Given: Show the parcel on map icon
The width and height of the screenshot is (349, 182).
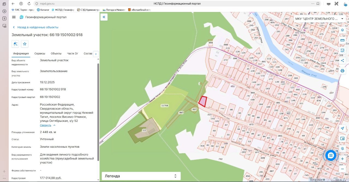Looking at the screenshot, I should [15, 44].
